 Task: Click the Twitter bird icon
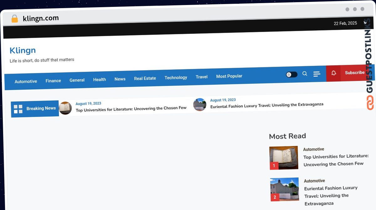point(365,23)
